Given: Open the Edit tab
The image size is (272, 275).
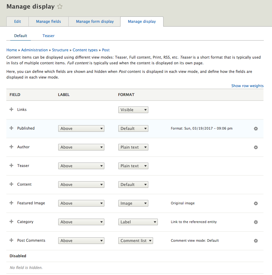Looking at the screenshot, I should [17, 22].
